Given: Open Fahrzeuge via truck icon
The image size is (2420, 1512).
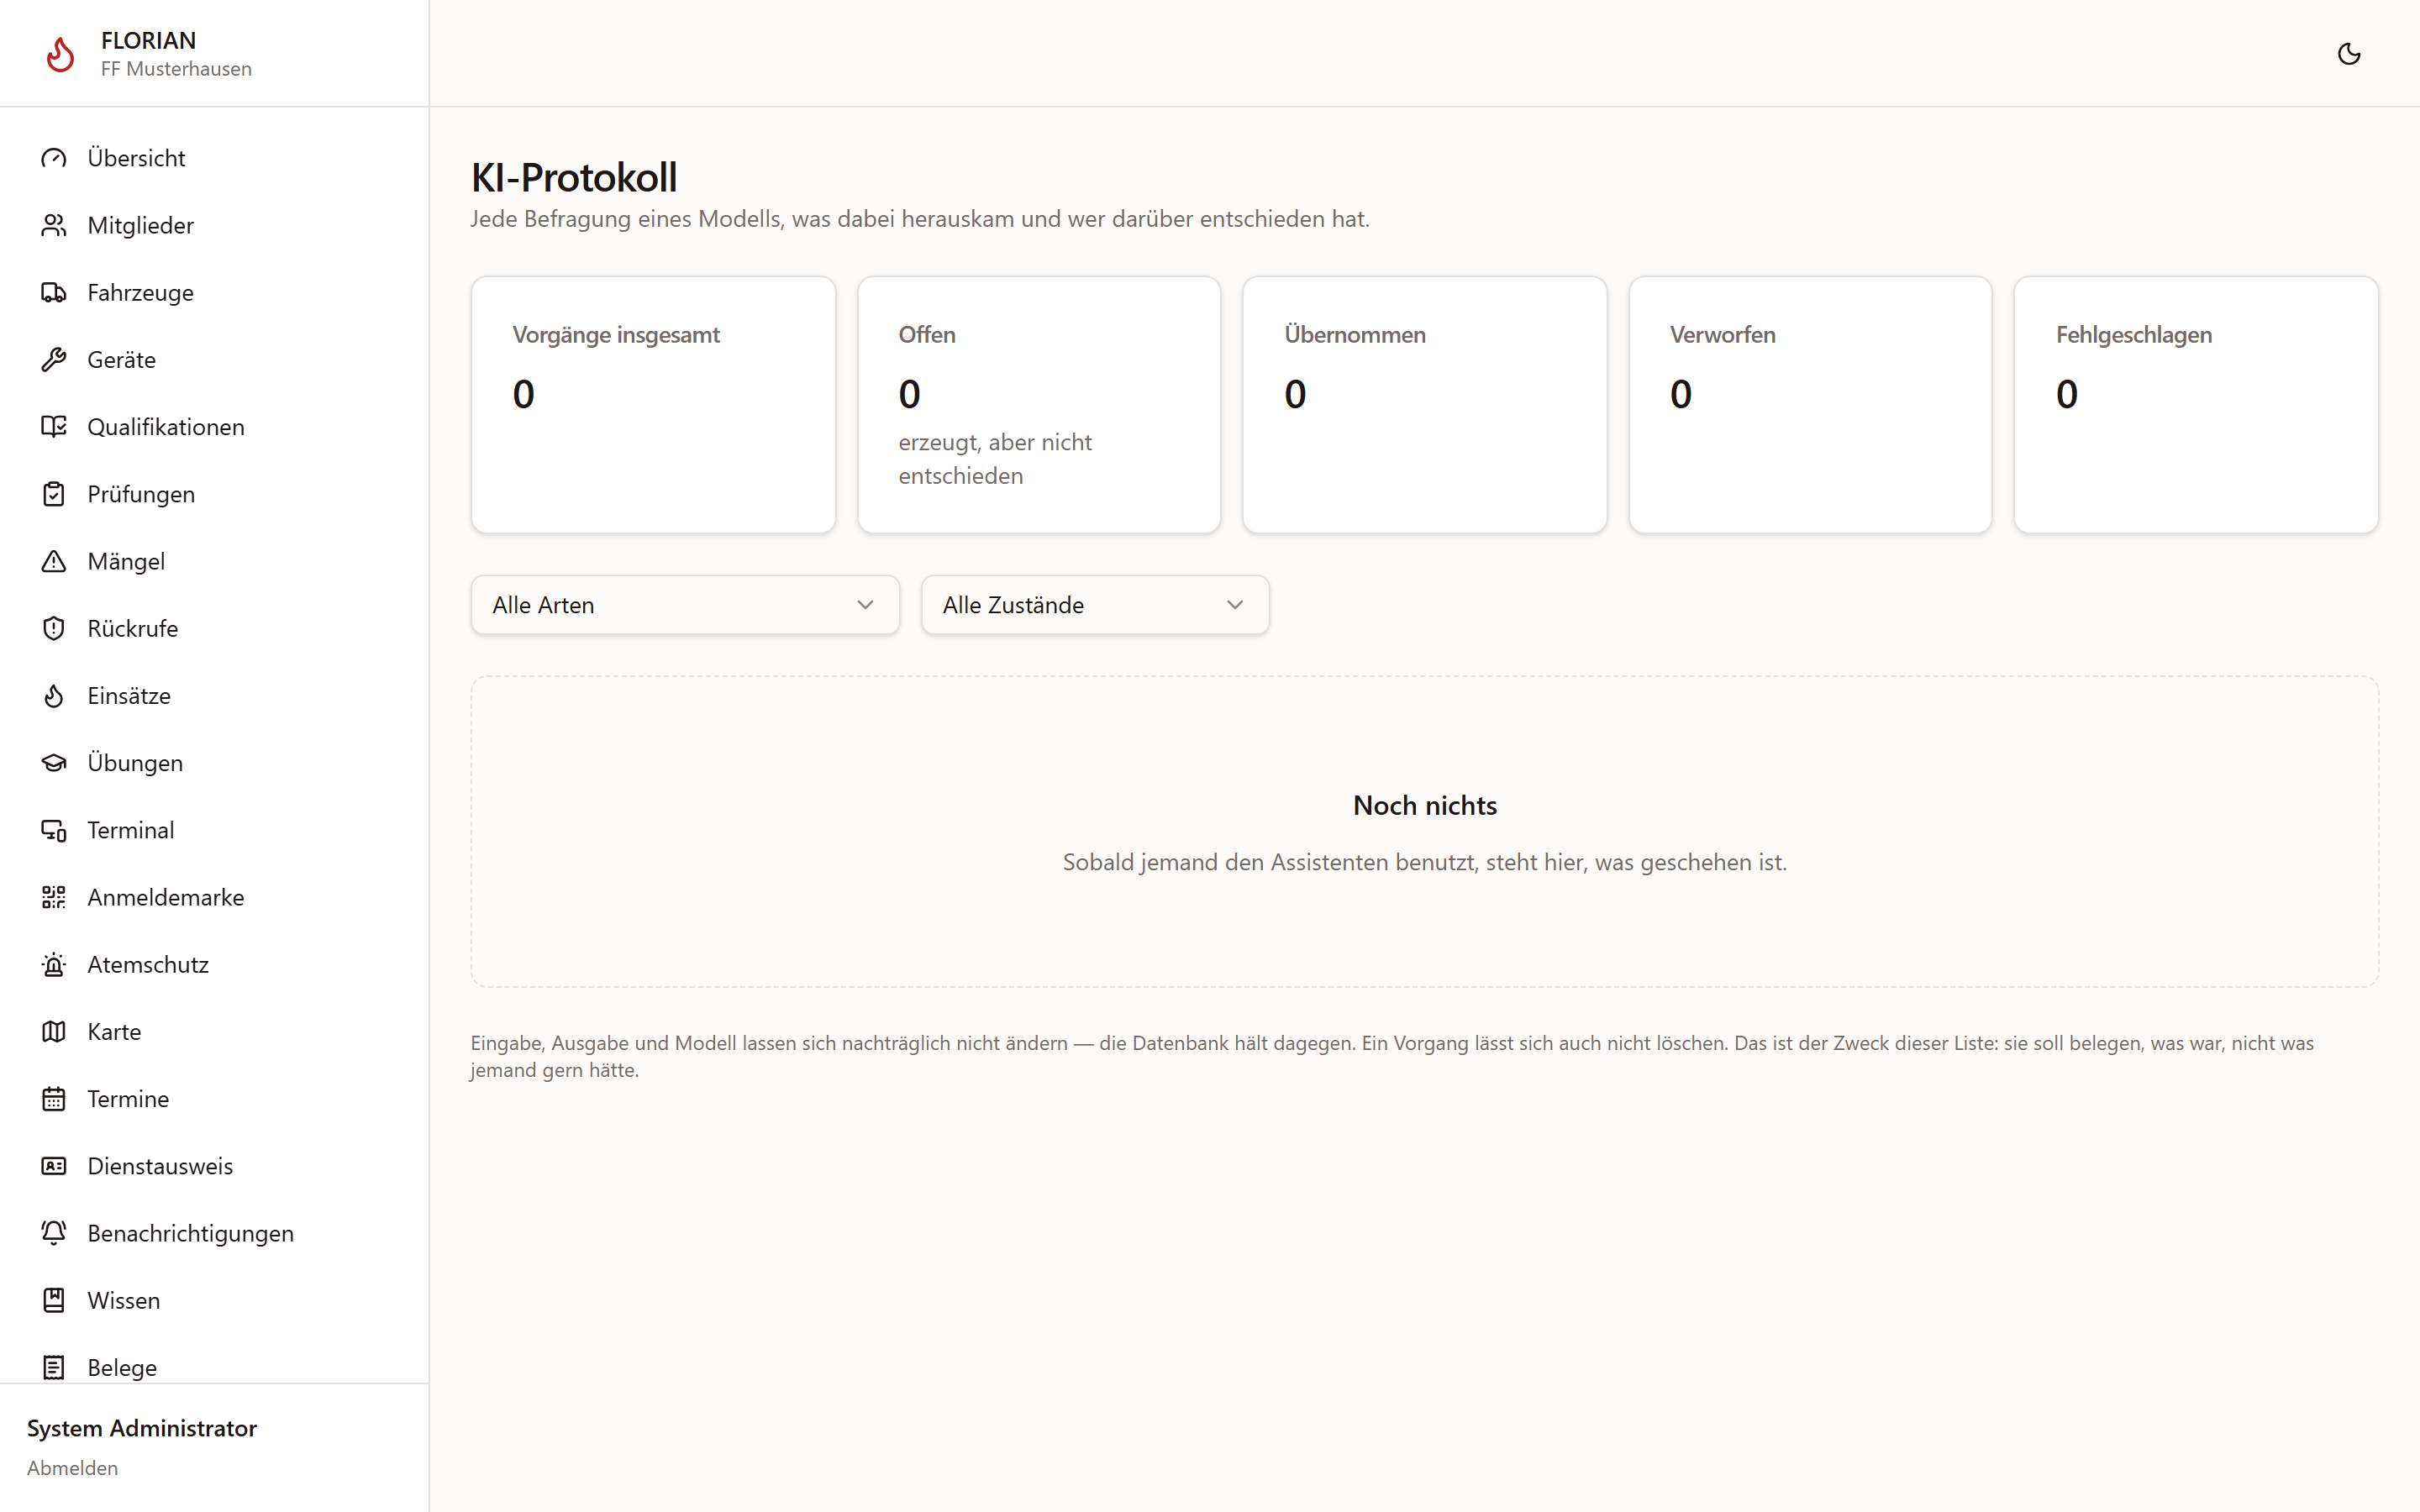Looking at the screenshot, I should pos(54,292).
